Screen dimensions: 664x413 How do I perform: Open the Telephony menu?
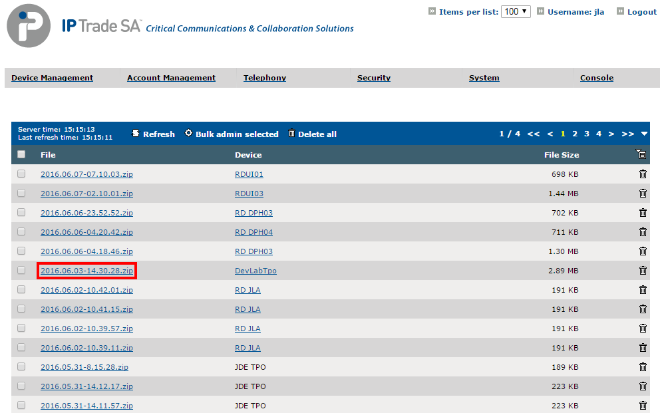click(265, 78)
